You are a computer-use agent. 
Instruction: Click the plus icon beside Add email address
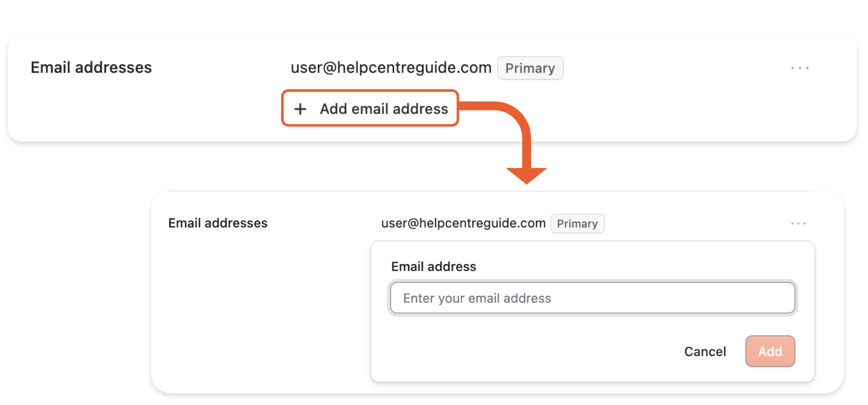pos(300,109)
